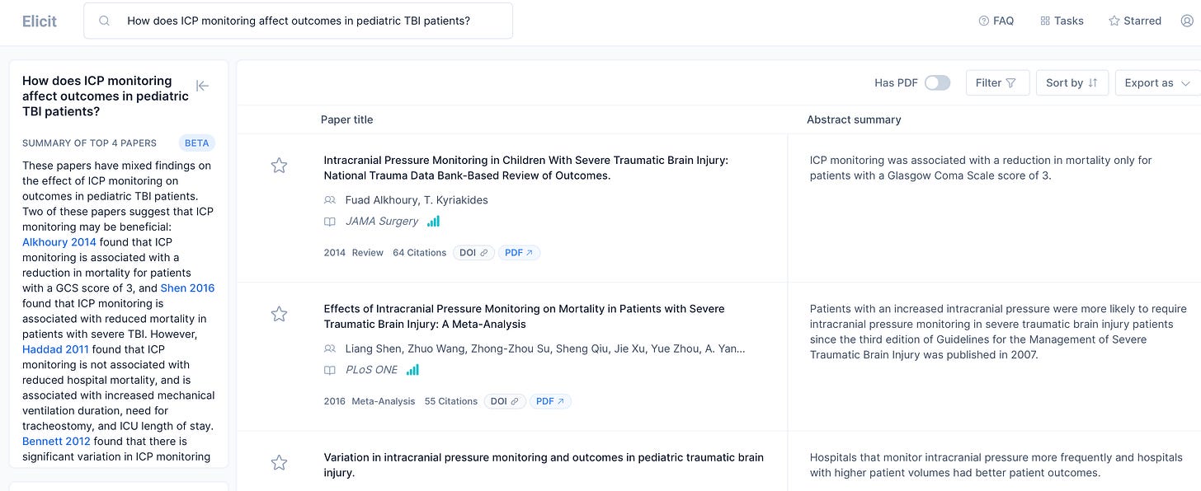Screen dimensions: 1201x491
Task: Star the Variation in intracranial pressure monitoring paper
Action: tap(279, 462)
